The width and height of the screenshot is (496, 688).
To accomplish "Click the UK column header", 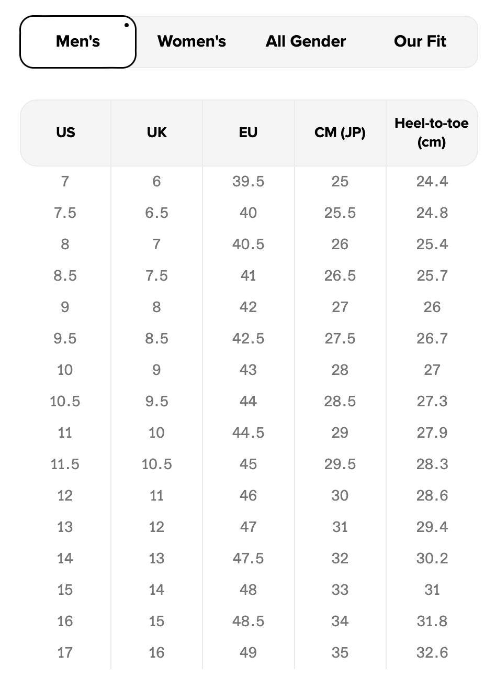I will tap(156, 132).
